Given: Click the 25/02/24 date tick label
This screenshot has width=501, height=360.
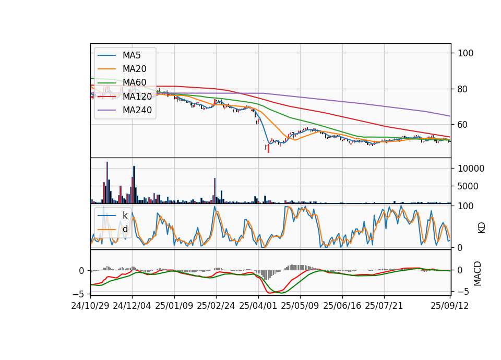Looking at the screenshot, I should tap(216, 306).
